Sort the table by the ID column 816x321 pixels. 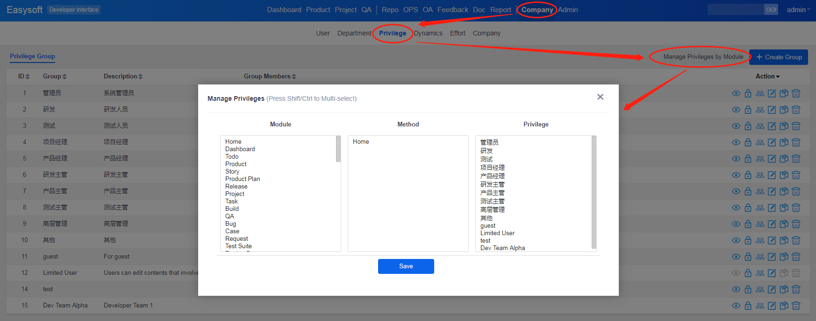[x=24, y=77]
